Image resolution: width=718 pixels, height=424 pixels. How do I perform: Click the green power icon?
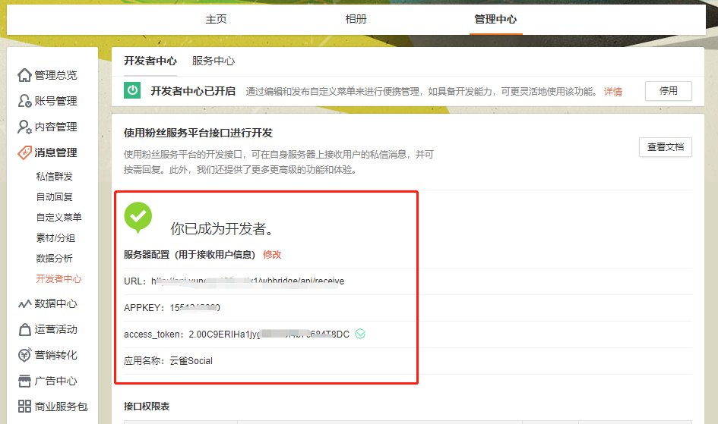pos(132,90)
